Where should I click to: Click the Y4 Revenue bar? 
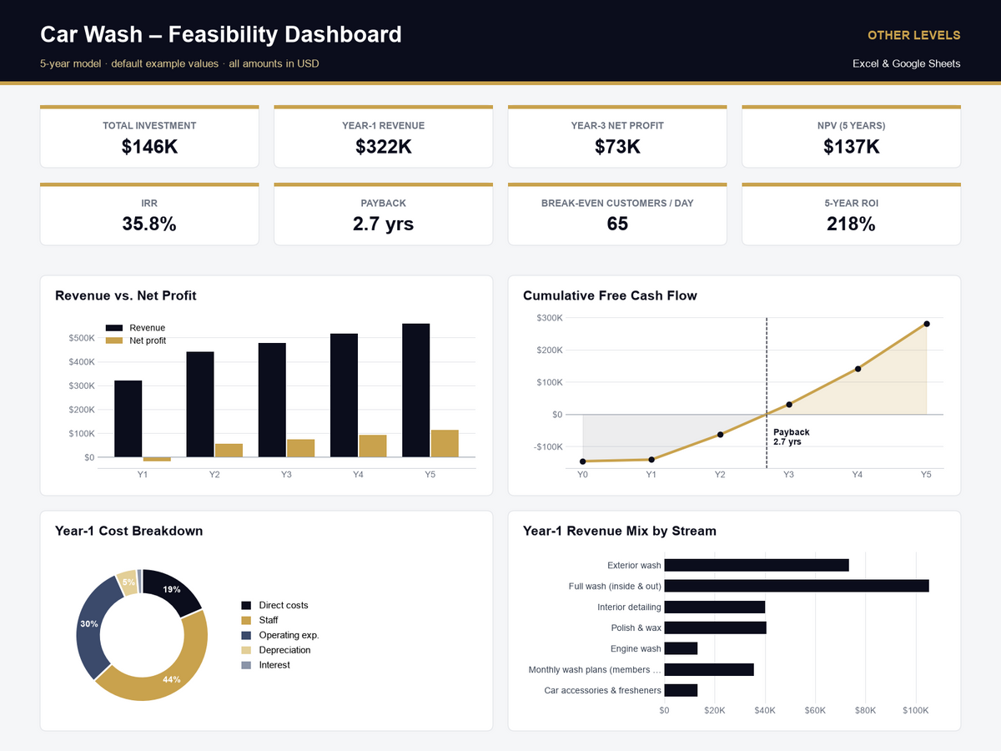[x=344, y=396]
